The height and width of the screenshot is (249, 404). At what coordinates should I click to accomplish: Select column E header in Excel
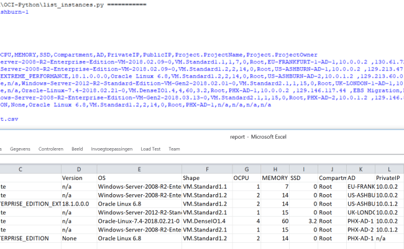(x=139, y=169)
